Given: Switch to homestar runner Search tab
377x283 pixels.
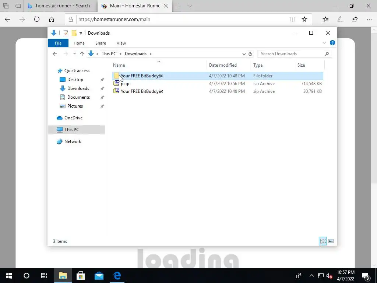Looking at the screenshot, I should point(61,6).
